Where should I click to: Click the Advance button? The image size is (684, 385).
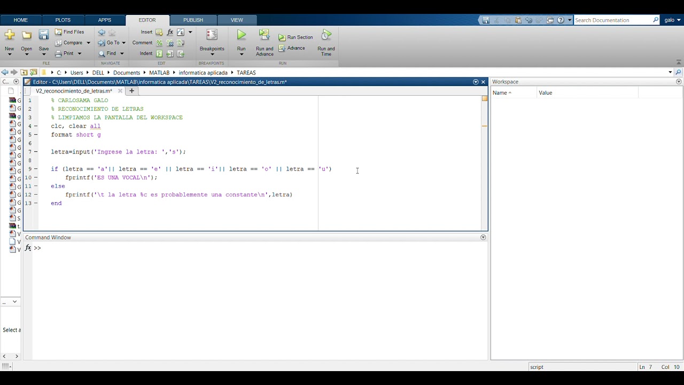[x=292, y=48]
